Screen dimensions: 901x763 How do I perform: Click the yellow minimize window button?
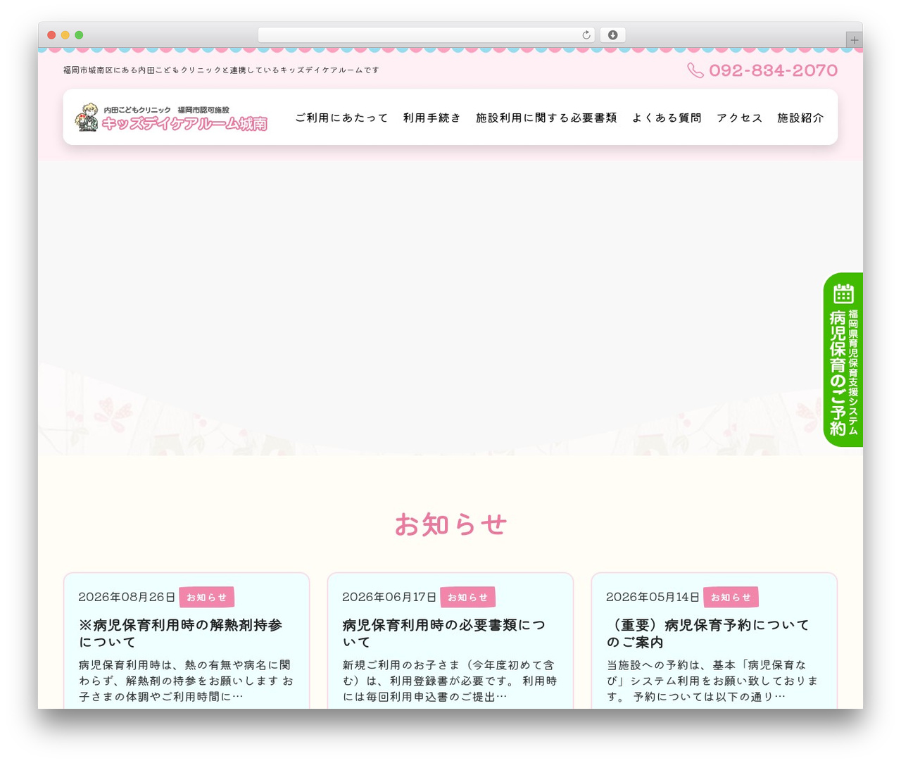coord(65,35)
